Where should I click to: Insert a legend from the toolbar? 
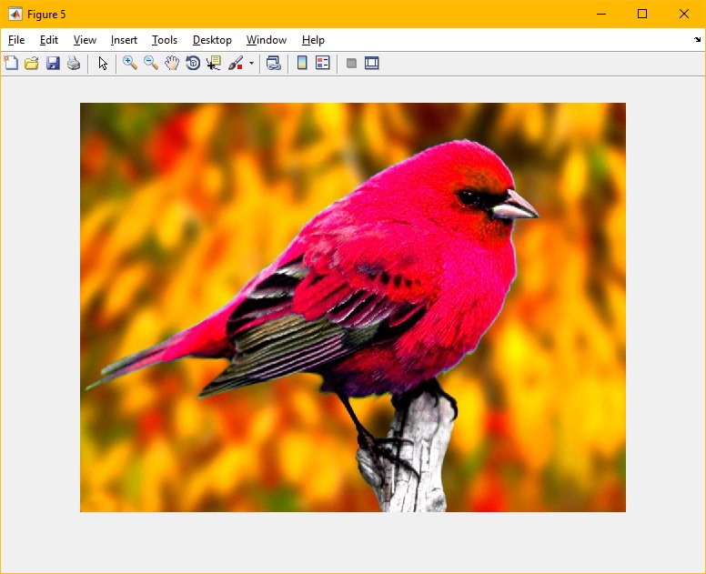tap(323, 63)
